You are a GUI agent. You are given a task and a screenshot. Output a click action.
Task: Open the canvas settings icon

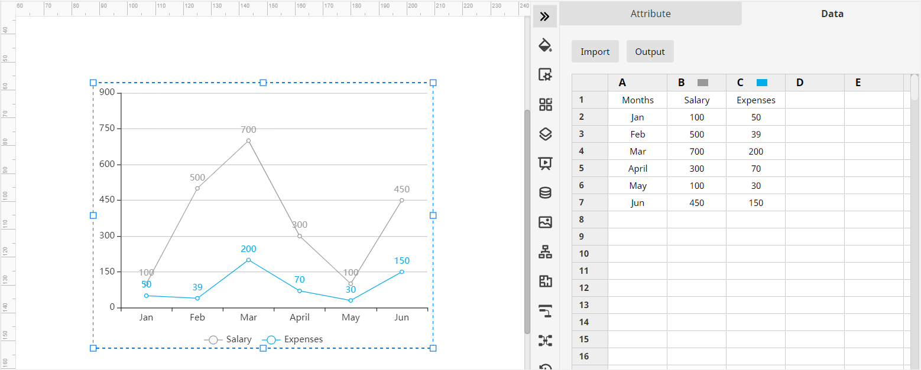[x=544, y=75]
